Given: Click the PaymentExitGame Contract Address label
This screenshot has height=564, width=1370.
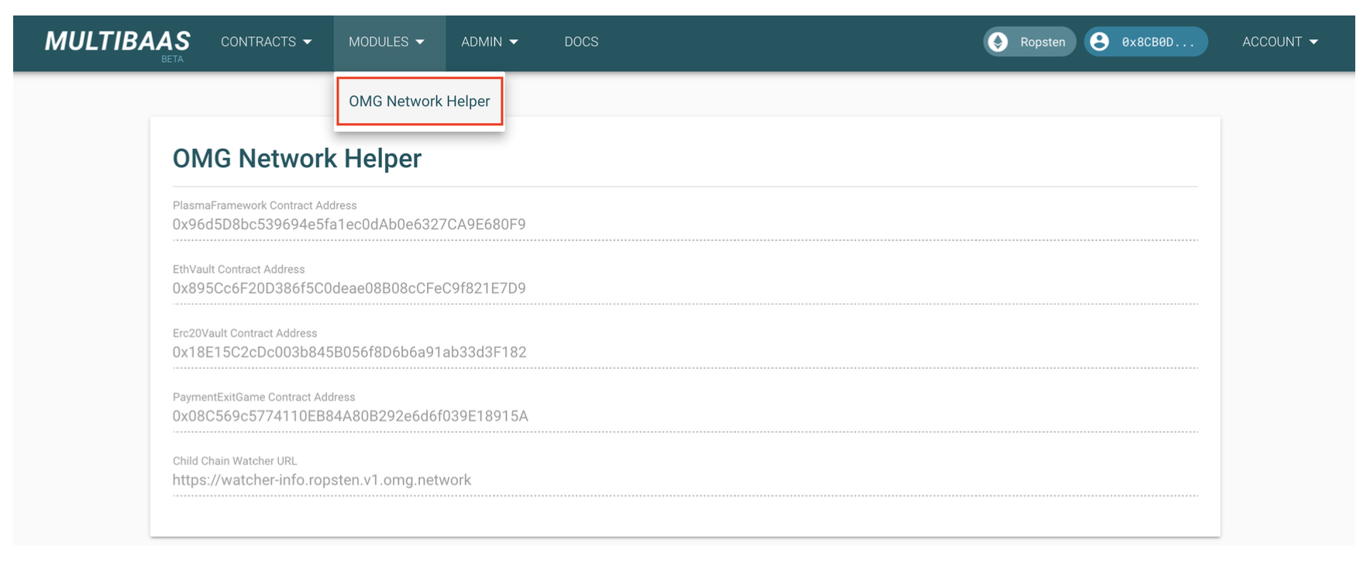Looking at the screenshot, I should click(x=263, y=397).
